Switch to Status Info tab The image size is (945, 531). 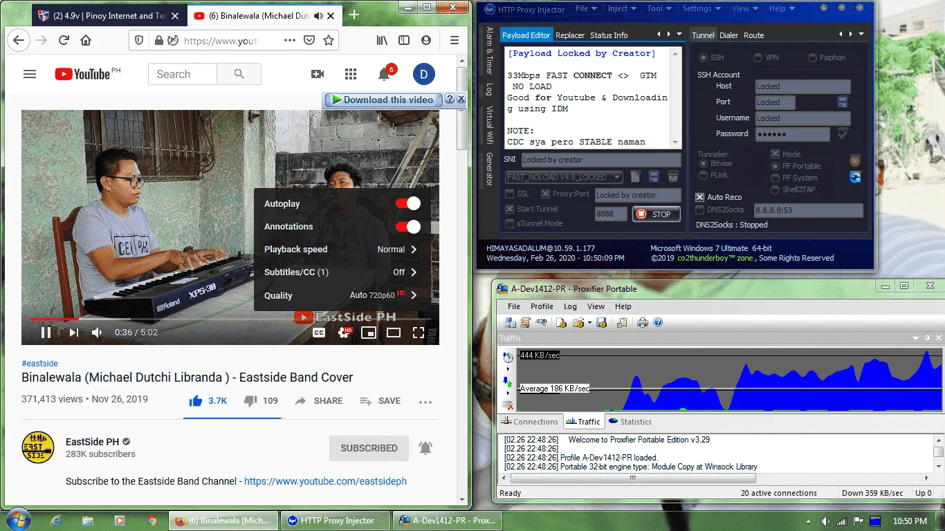point(609,35)
